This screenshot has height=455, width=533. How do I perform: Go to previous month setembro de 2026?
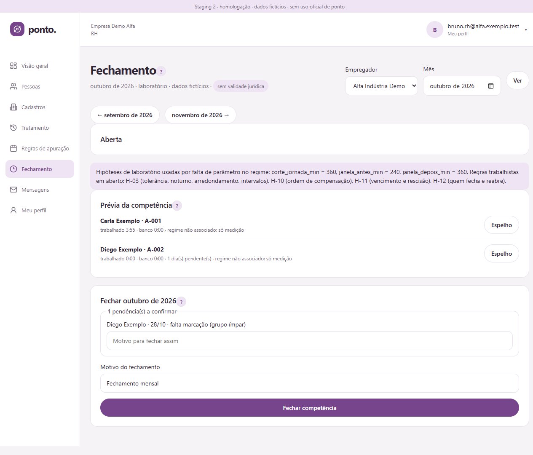coord(125,115)
